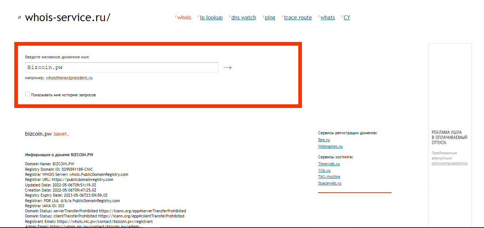Open the ip lookup tab

(211, 18)
